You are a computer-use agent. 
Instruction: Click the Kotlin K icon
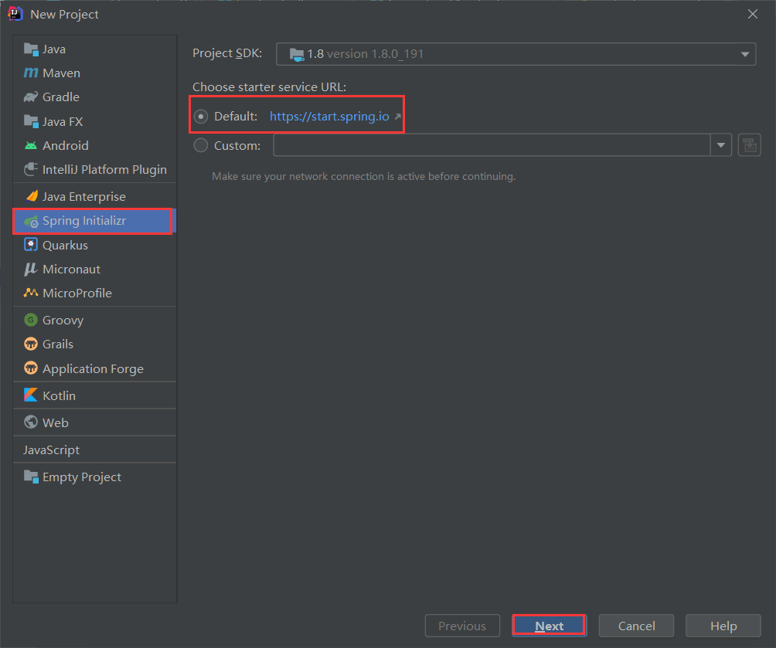(x=31, y=395)
